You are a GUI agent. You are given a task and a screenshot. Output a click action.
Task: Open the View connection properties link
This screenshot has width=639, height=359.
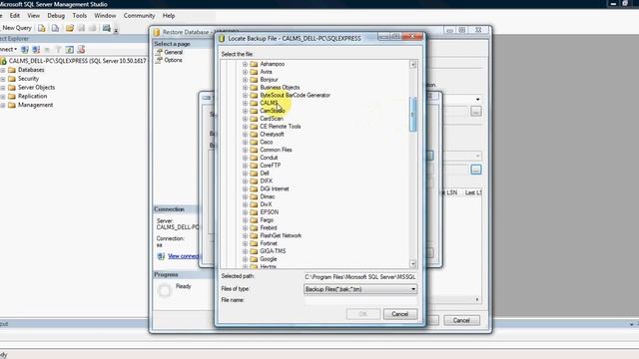(183, 256)
